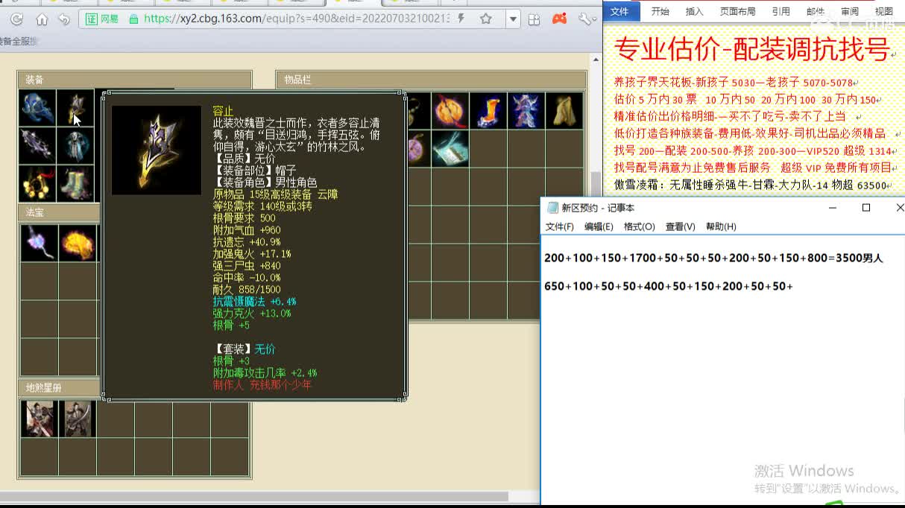Screen dimensions: 905x508
Task: Click the 物品栏 panel header
Action: [x=432, y=80]
